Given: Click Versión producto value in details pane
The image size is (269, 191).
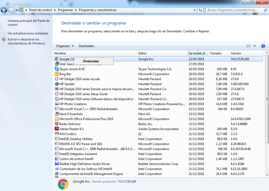Looking at the screenshot, I should [126, 181].
